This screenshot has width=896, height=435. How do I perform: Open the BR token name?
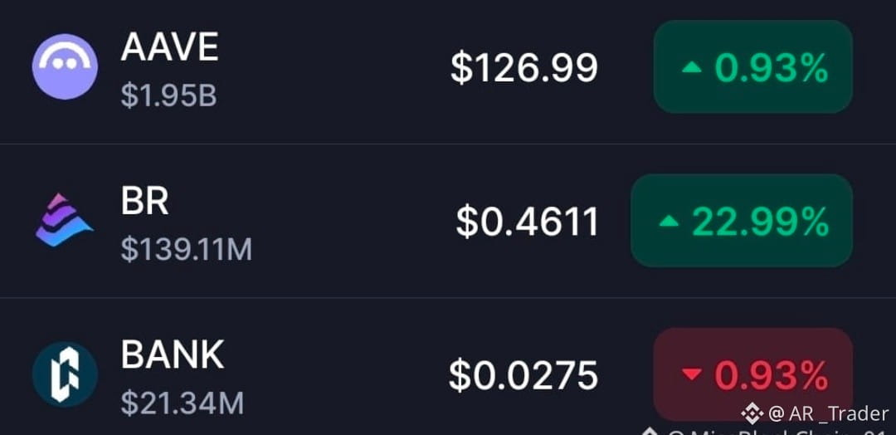144,201
